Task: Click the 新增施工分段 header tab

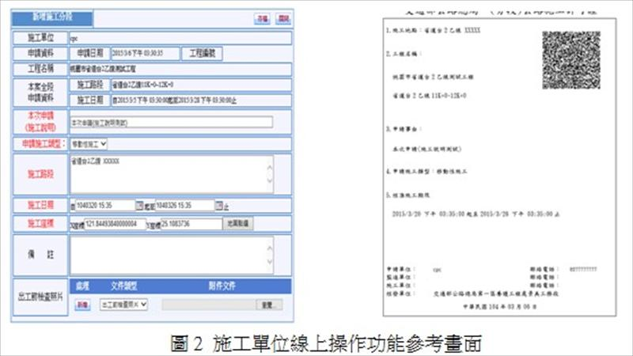Action: point(52,17)
